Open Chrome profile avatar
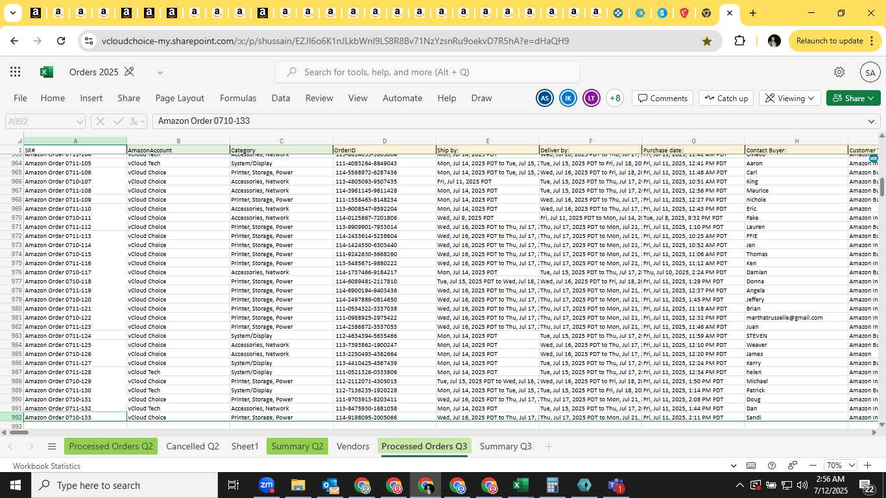Screen dimensions: 886x498 pyautogui.click(x=774, y=41)
